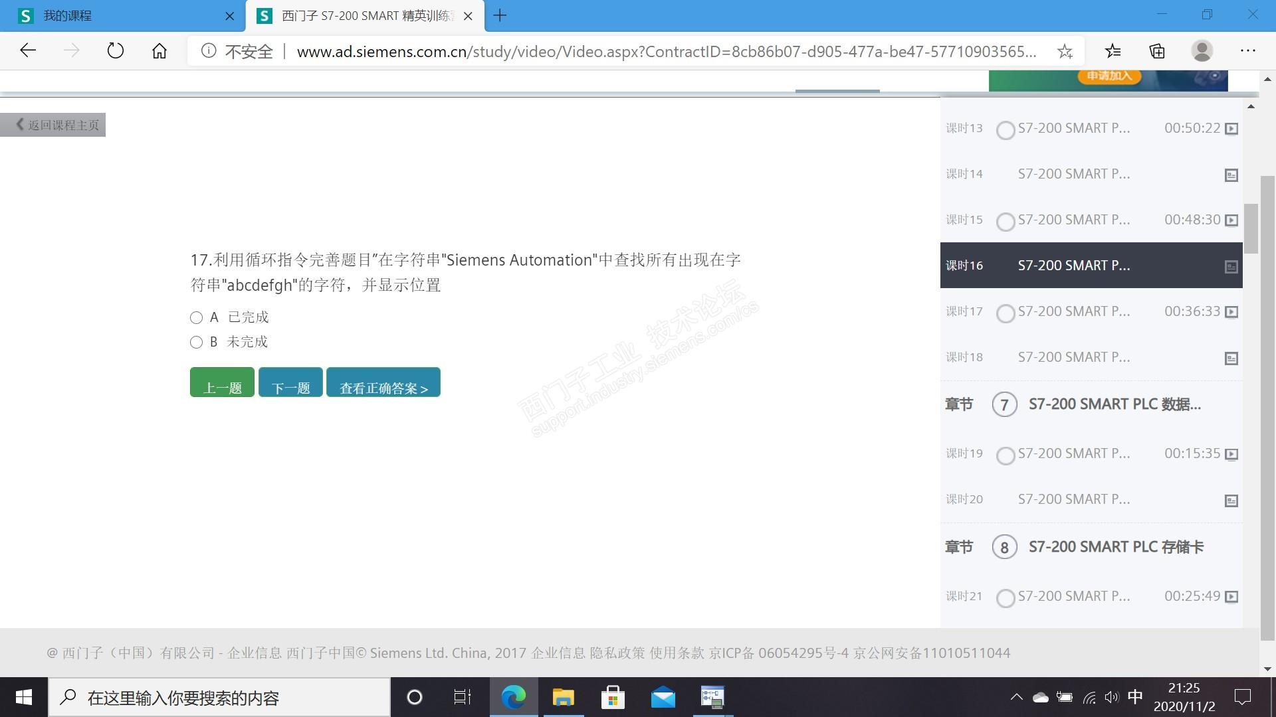Toggle completion circle for lesson 17
Screen dimensions: 1276x717
[x=1006, y=313]
